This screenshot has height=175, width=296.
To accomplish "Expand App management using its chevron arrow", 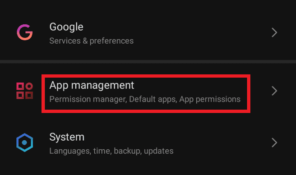I will click(x=274, y=91).
